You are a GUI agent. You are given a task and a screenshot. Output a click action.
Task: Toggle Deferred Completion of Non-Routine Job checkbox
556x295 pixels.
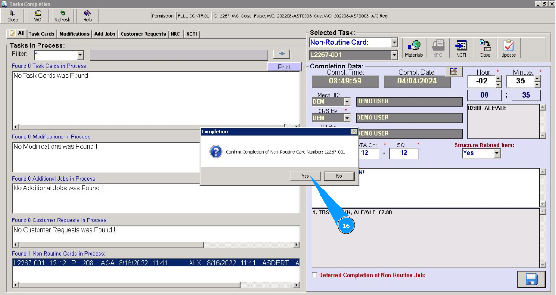314,275
